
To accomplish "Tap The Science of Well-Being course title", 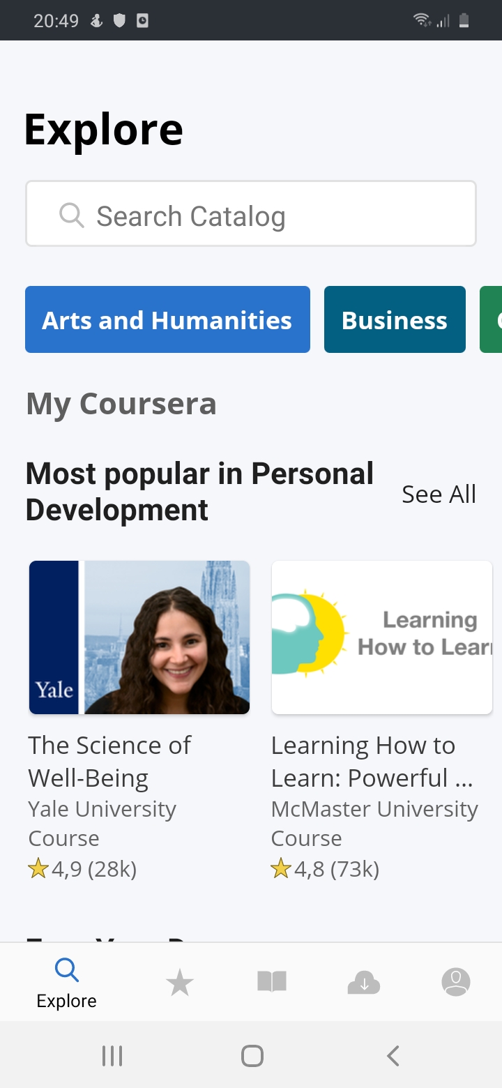I will (109, 762).
